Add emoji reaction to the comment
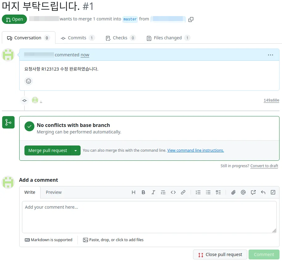282x261 pixels. click(x=29, y=81)
